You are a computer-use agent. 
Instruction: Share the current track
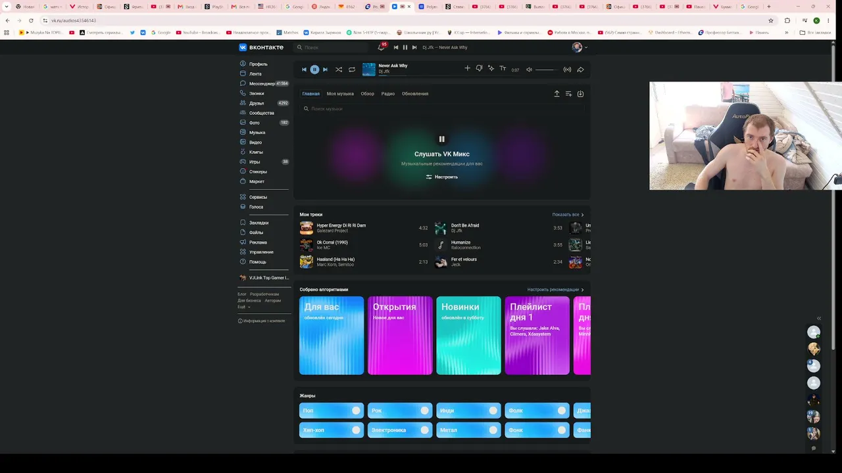click(580, 69)
